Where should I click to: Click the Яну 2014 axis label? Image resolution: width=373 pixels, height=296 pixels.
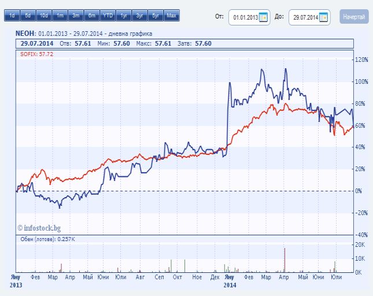tap(230, 281)
